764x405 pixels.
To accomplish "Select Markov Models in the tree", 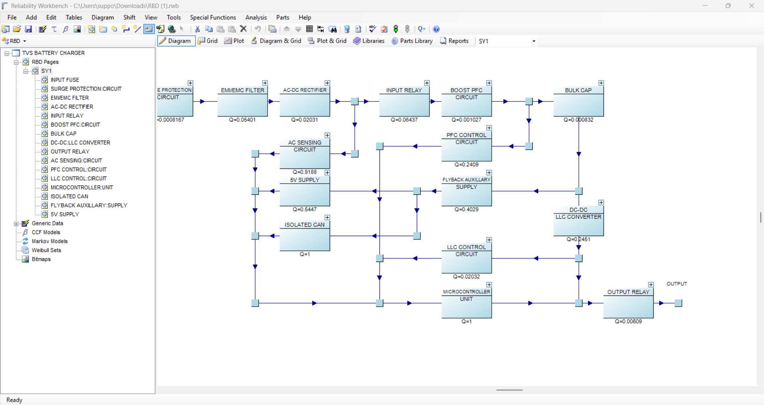I will (49, 241).
